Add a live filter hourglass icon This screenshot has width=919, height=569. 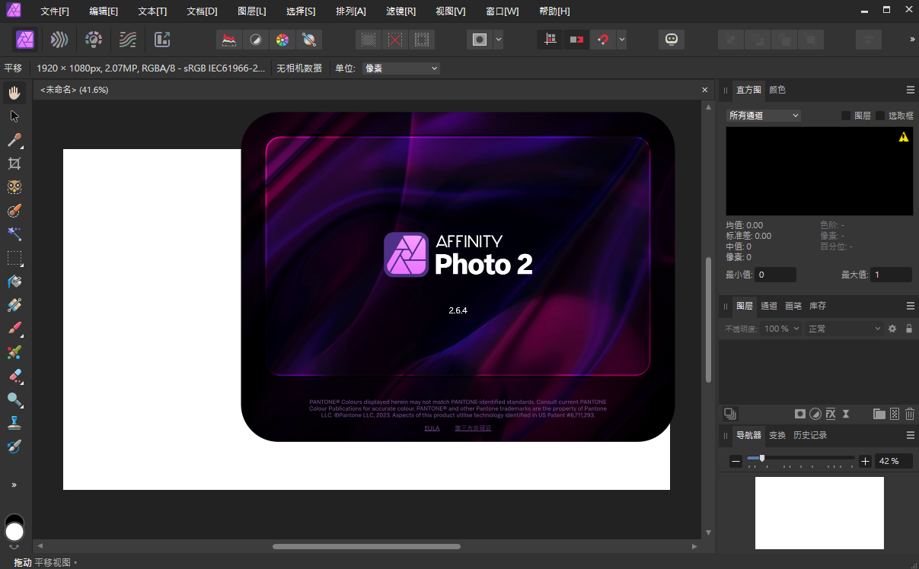[846, 414]
